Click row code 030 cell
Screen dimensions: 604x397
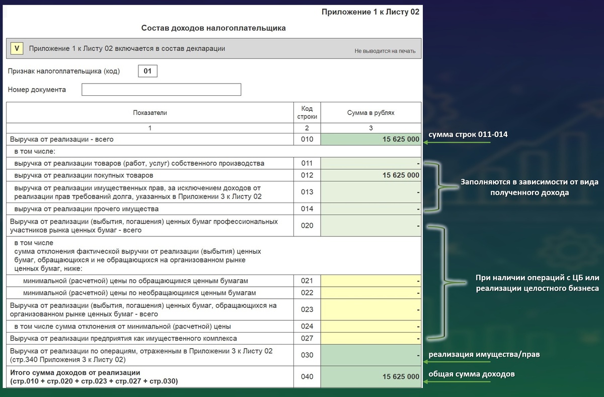(307, 355)
